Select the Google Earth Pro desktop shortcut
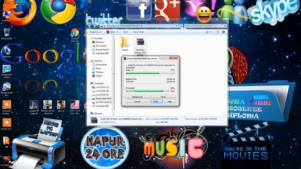This screenshot has height=169, width=301. point(7,90)
